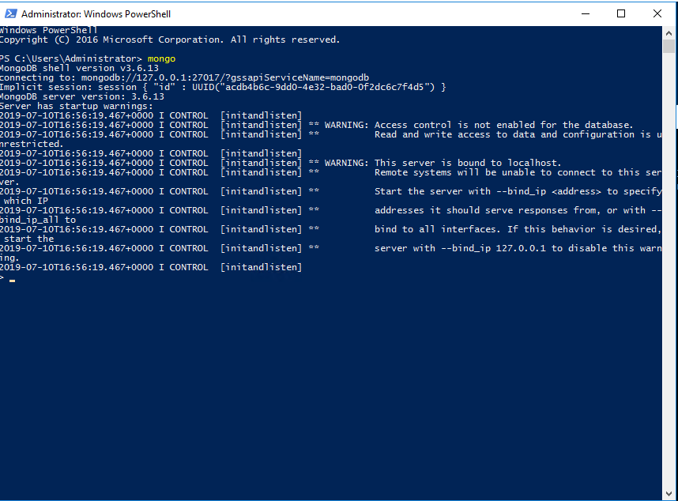678x501 pixels.
Task: Click 'MongoDB shell version v3.6.13' line
Action: pos(79,68)
